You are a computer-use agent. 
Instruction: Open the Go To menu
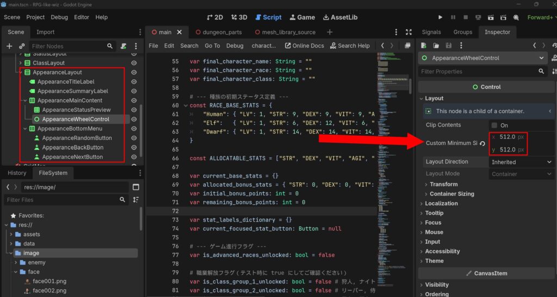(212, 46)
